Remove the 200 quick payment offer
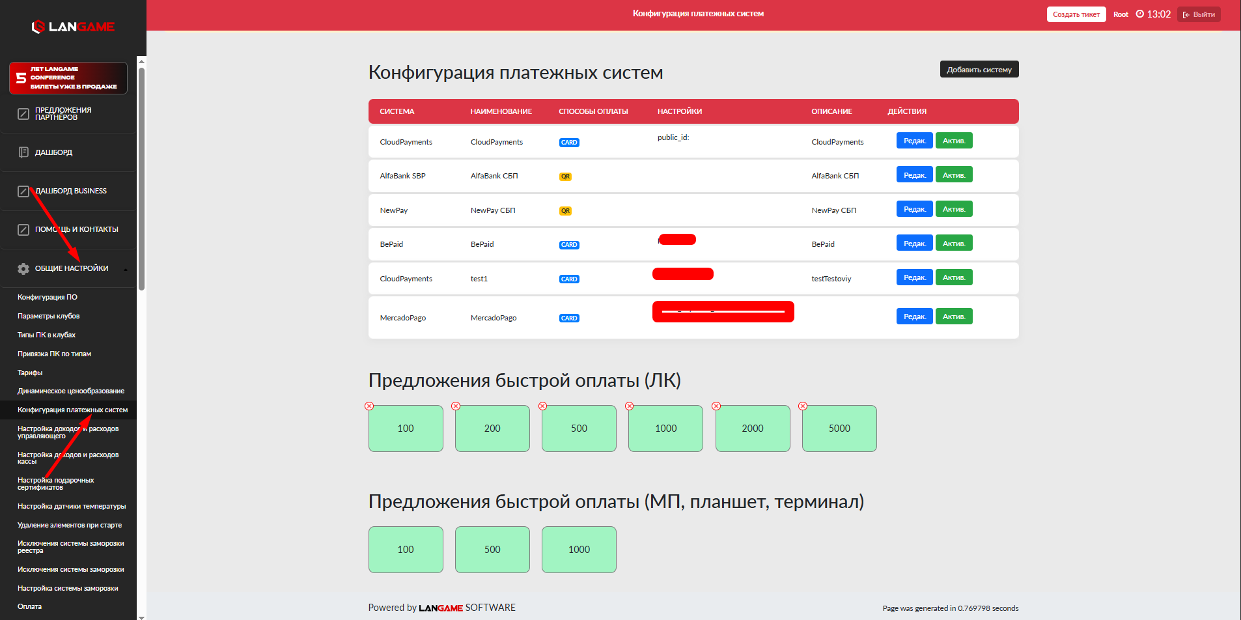1241x620 pixels. pyautogui.click(x=456, y=406)
